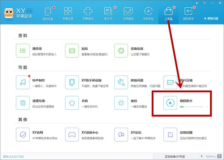Click 关机 power icon
The height and width of the screenshot is (160, 224).
click(x=72, y=103)
